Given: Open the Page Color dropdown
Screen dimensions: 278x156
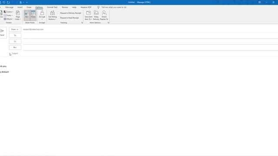Looking at the screenshot, I should point(18,15).
